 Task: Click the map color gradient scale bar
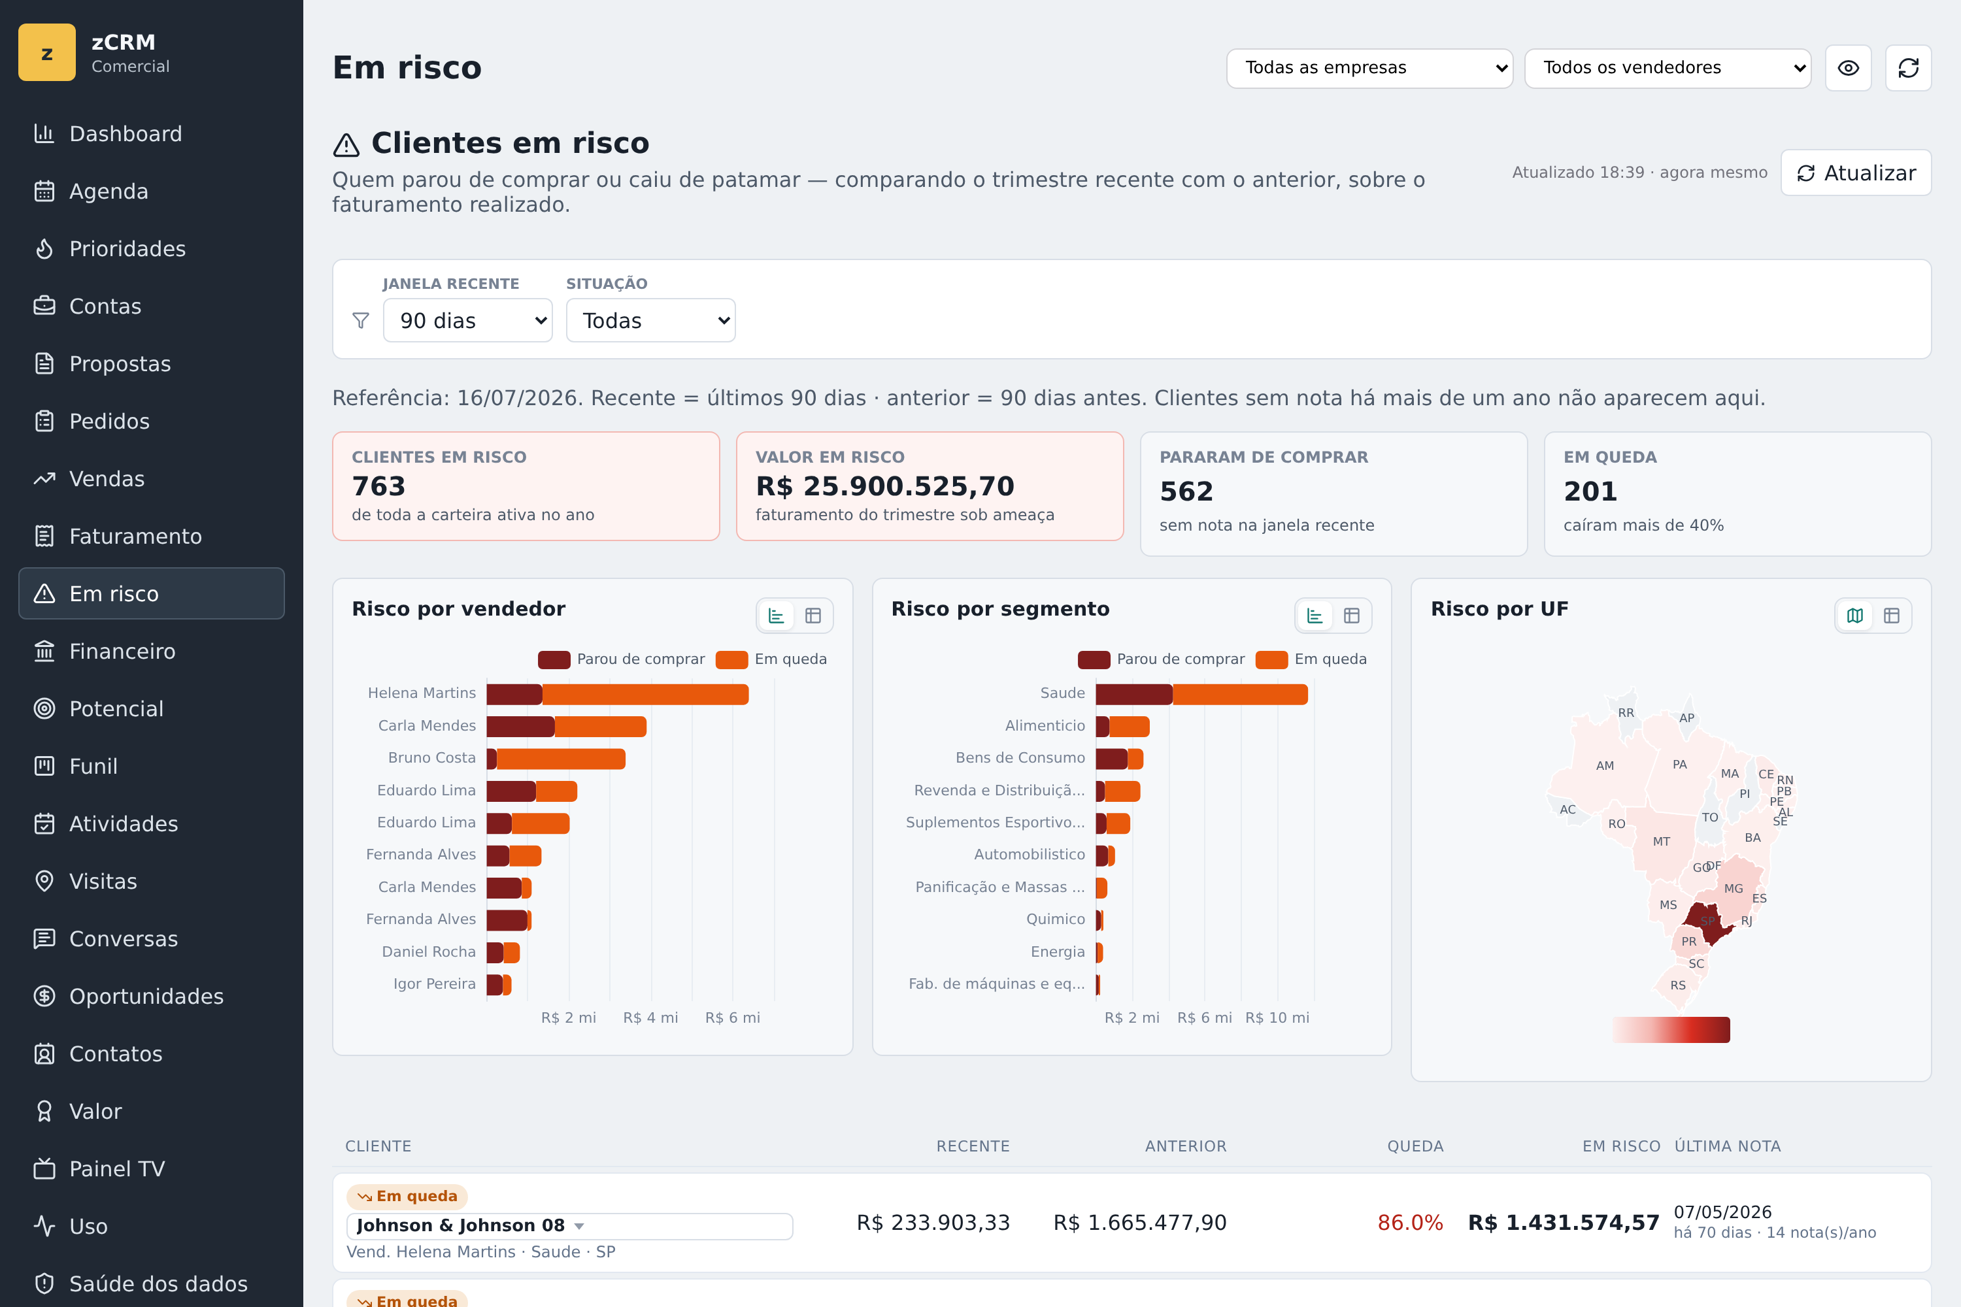tap(1671, 1029)
